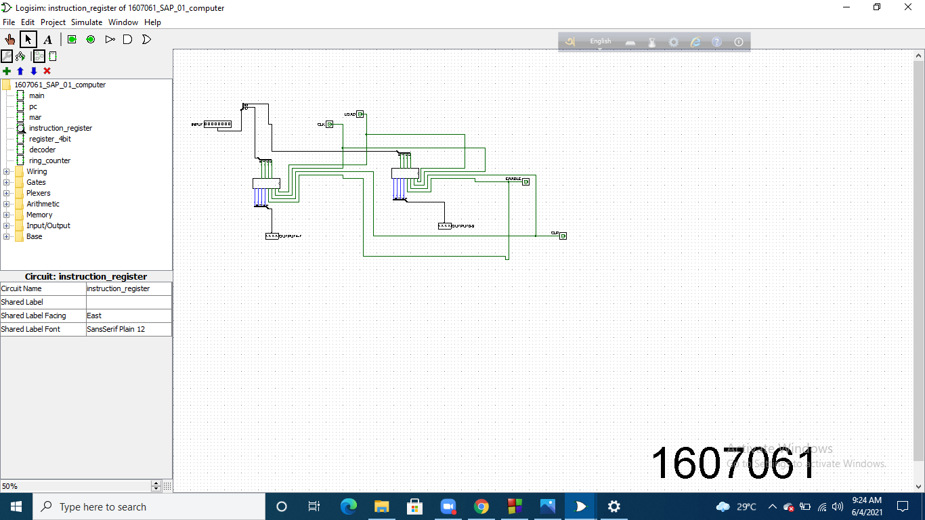Toggle the LOAD input pin on the canvas
Viewport: 925px width, 520px height.
360,114
